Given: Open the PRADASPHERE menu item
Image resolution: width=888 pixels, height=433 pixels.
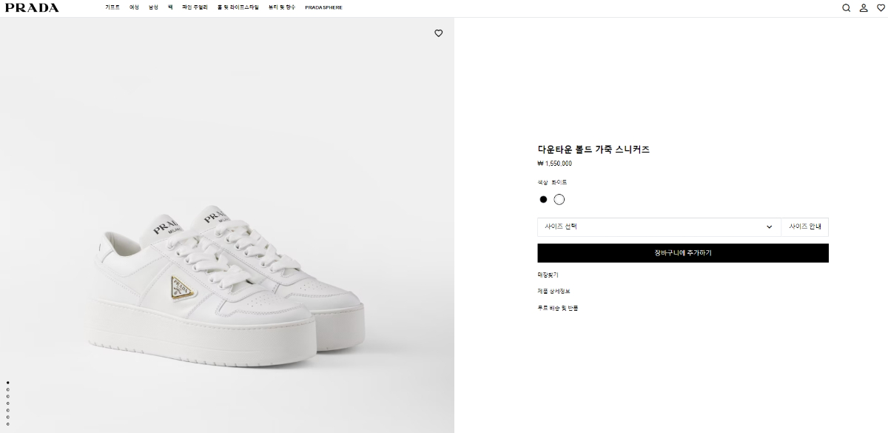Looking at the screenshot, I should coord(322,7).
